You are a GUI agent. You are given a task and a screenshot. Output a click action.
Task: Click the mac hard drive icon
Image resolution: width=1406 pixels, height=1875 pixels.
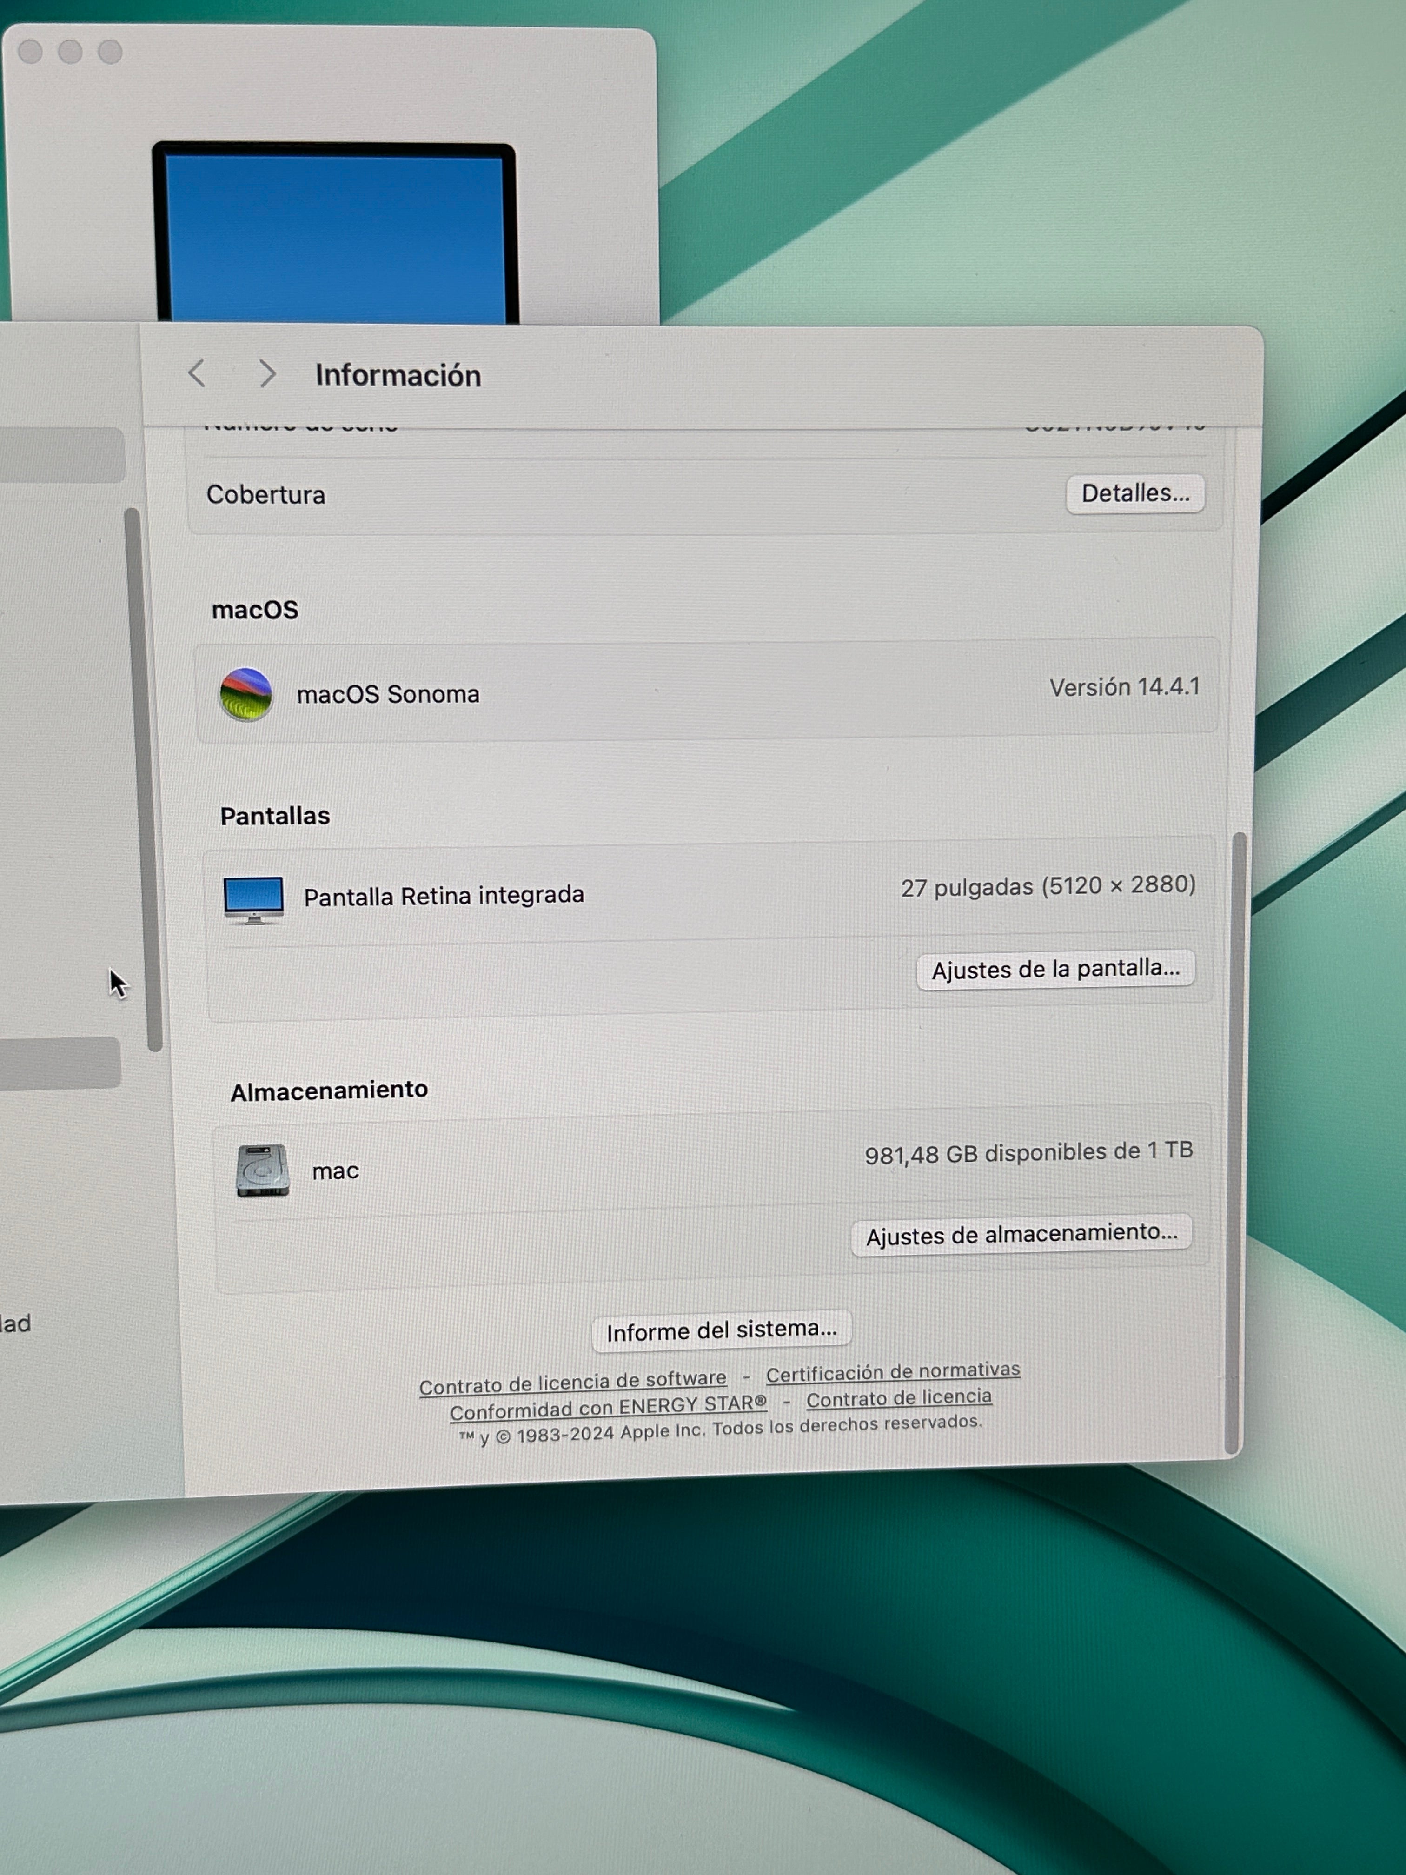[x=263, y=1170]
